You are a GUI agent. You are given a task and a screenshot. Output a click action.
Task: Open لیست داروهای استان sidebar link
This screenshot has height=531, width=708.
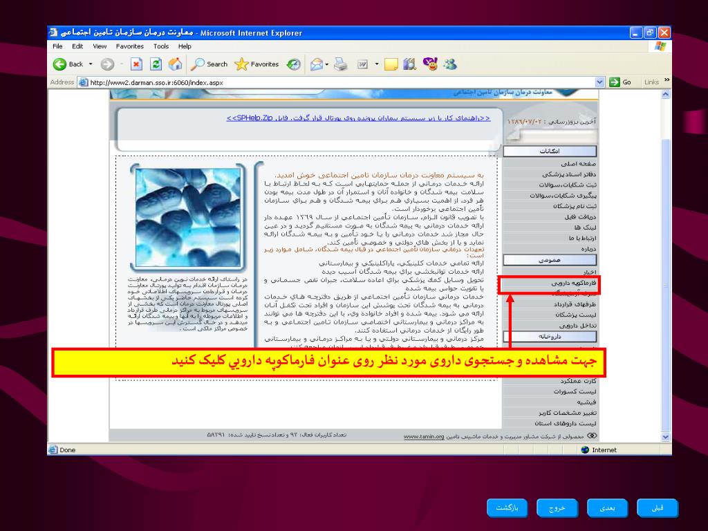click(566, 424)
